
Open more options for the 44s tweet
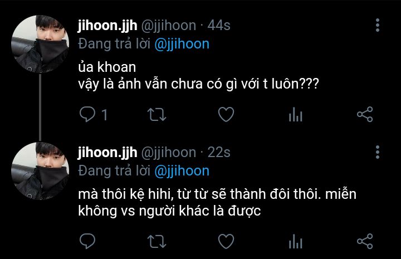[378, 25]
